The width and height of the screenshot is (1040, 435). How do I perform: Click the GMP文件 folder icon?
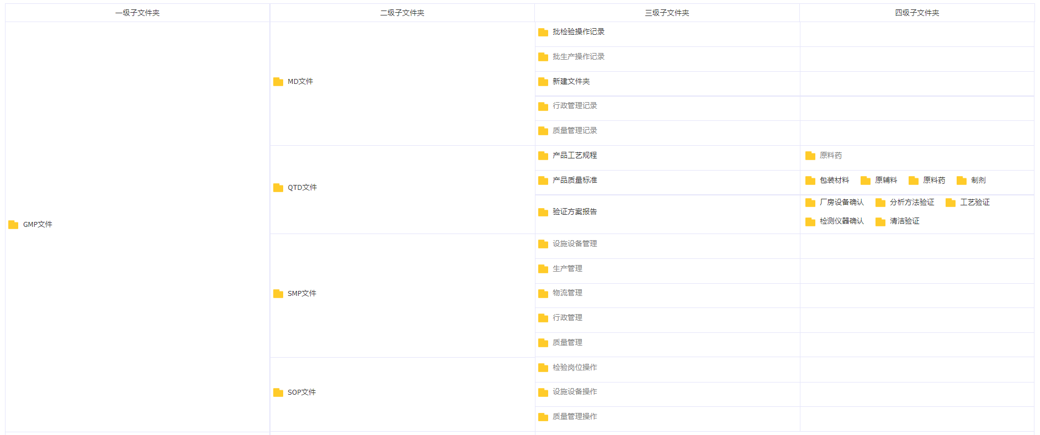(x=13, y=225)
